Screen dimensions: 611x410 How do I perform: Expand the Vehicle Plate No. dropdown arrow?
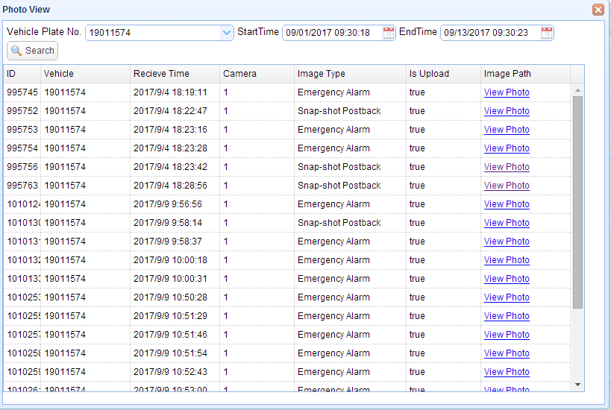click(227, 33)
